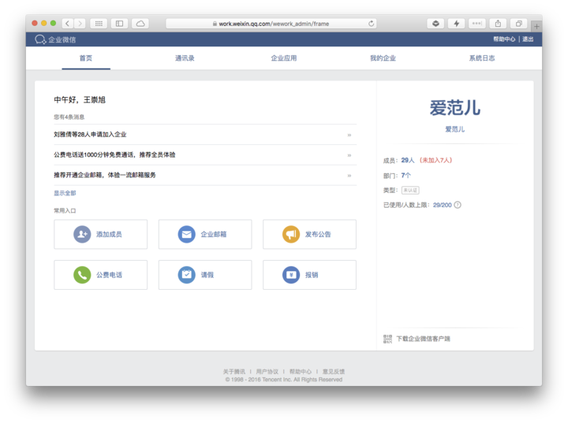The width and height of the screenshot is (568, 423).
Task: Click the help question mark beside 29/200
Action: [x=458, y=205]
